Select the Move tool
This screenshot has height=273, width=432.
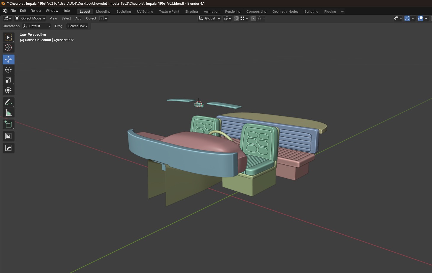pos(8,59)
